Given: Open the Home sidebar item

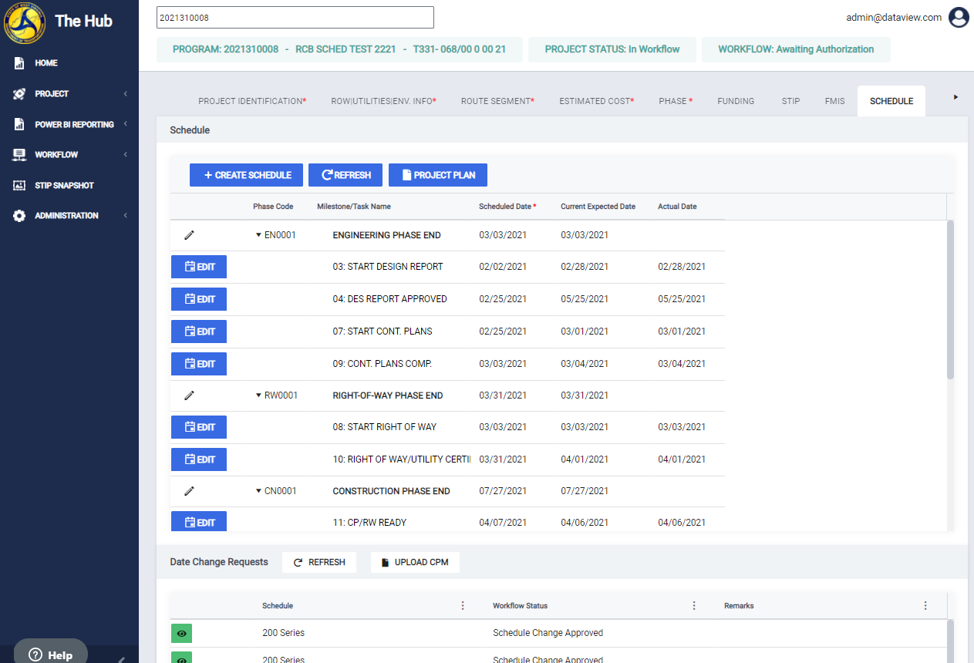Looking at the screenshot, I should [45, 63].
